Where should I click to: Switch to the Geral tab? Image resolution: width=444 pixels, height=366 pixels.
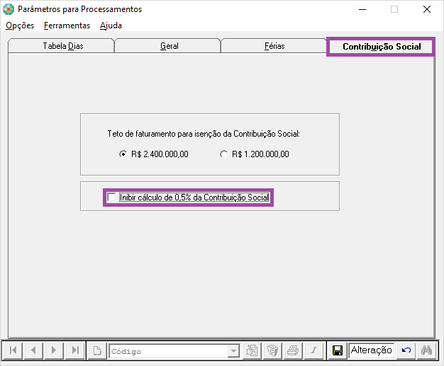point(167,46)
